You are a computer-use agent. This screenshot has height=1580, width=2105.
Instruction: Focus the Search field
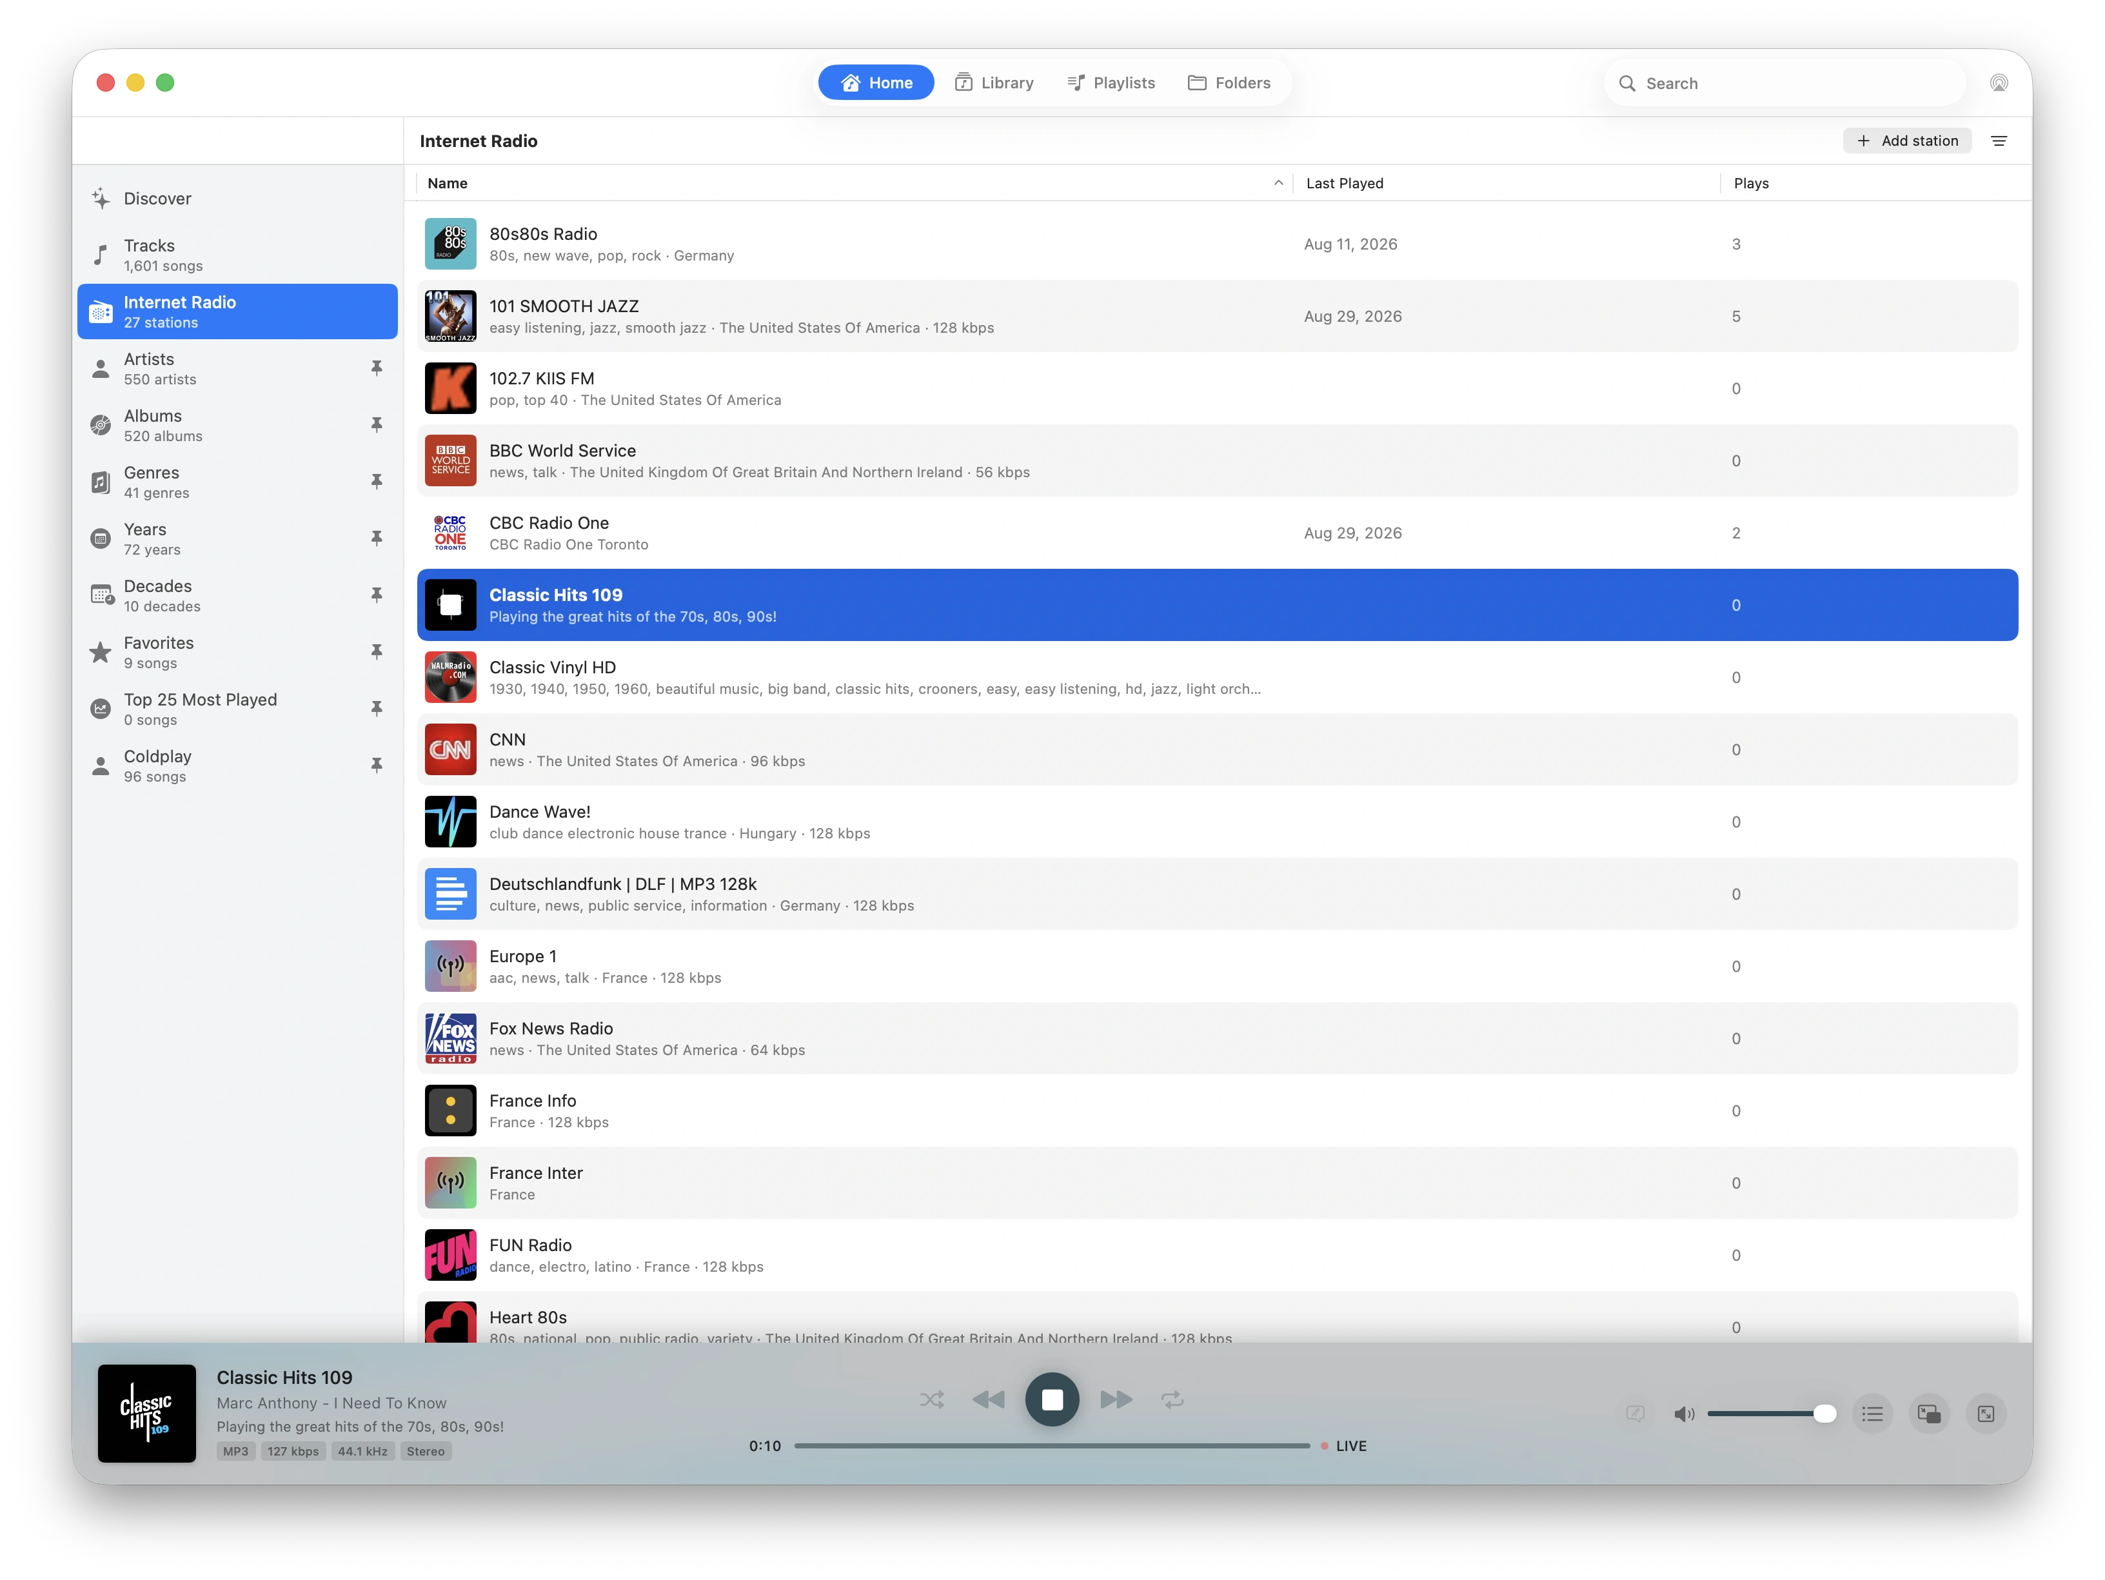1784,83
